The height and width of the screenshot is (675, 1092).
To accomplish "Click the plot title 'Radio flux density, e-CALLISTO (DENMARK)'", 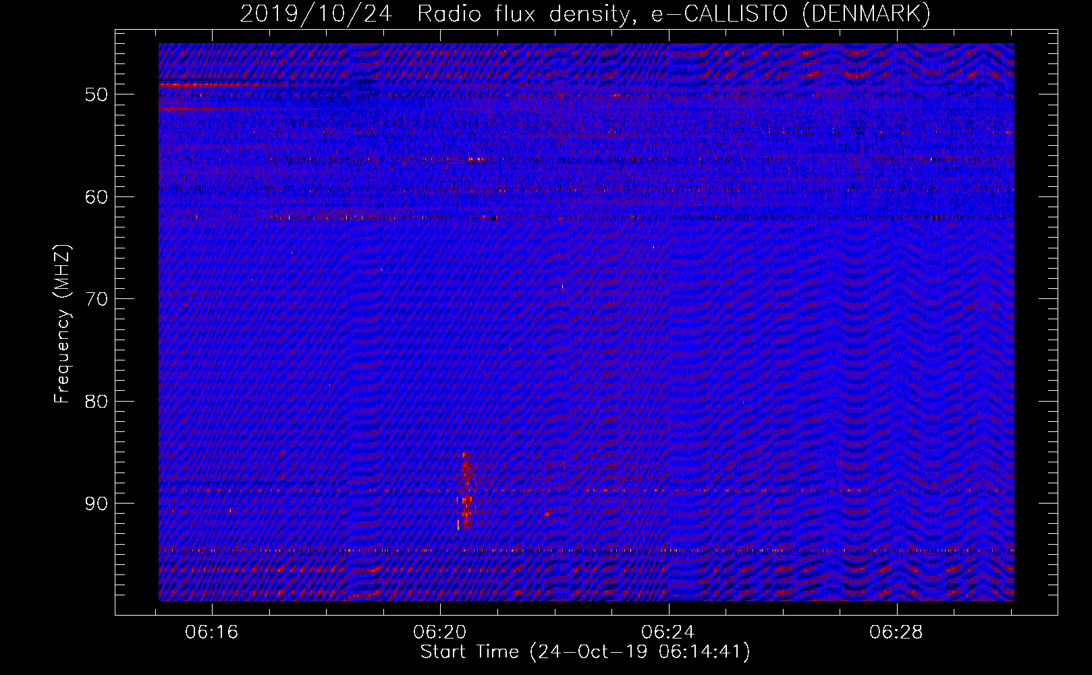I will pos(674,13).
